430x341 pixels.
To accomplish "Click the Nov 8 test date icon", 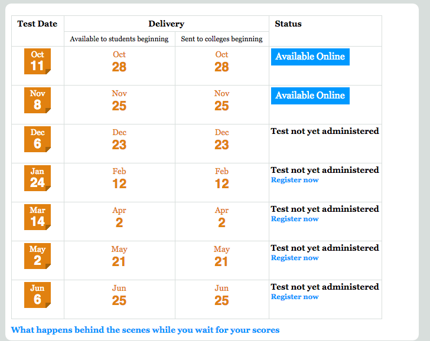I will click(37, 100).
